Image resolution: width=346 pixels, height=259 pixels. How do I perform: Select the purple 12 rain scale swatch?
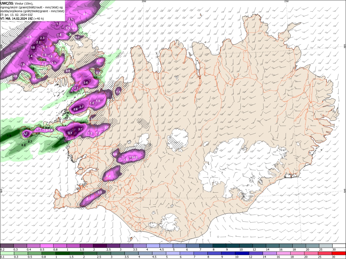click(x=255, y=253)
